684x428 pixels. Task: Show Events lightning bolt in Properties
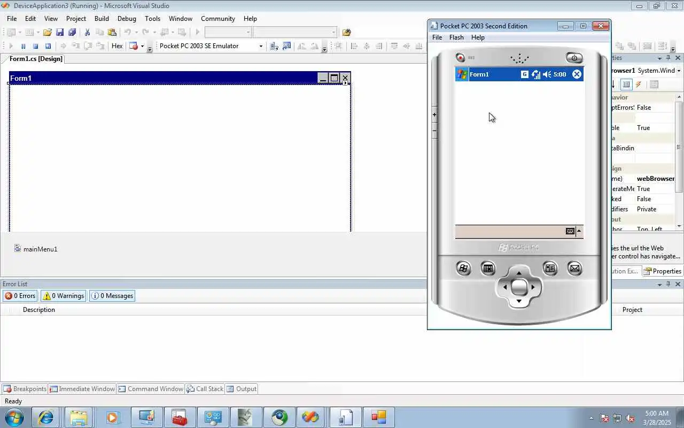pos(639,85)
